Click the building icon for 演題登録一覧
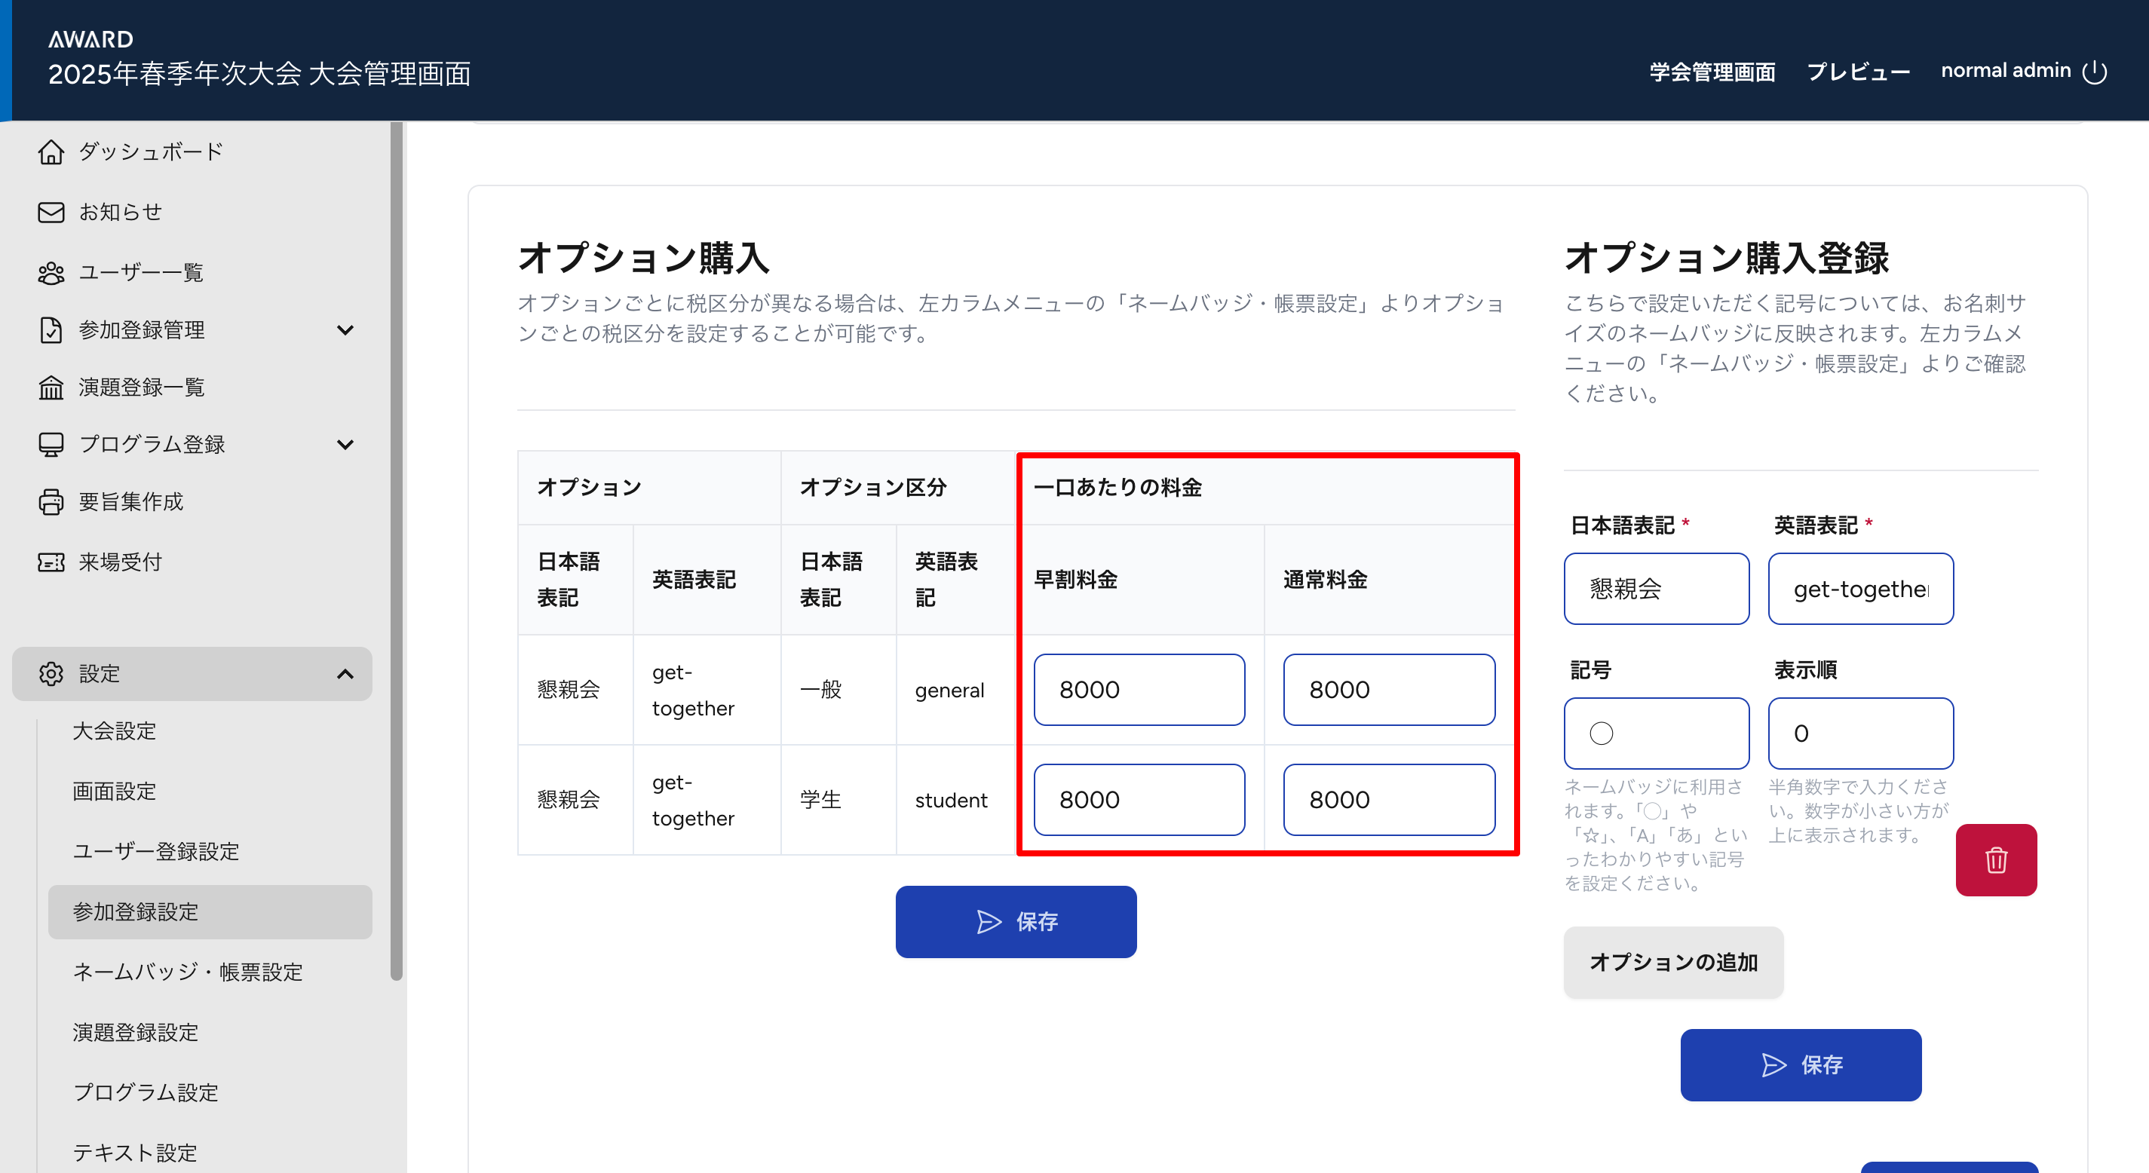This screenshot has height=1173, width=2149. (x=51, y=387)
